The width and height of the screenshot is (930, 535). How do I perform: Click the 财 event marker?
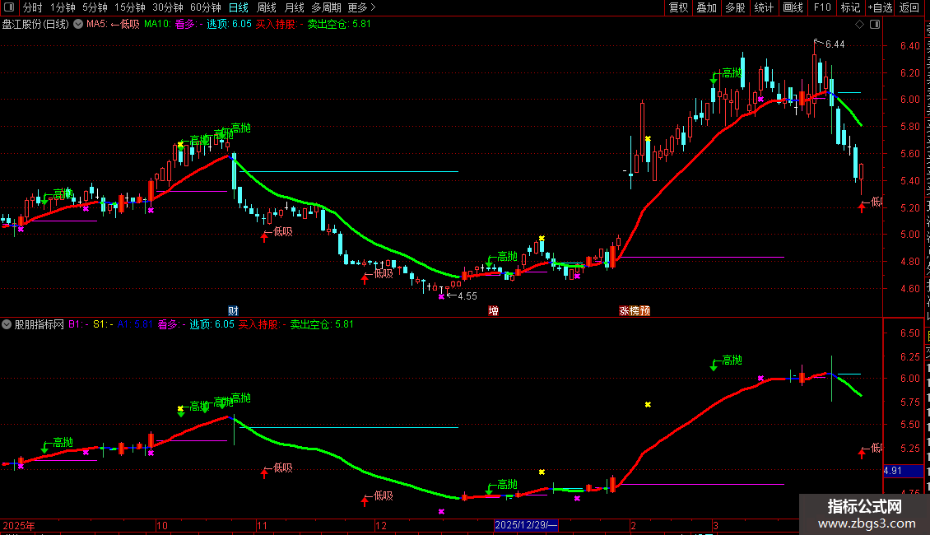(x=233, y=311)
